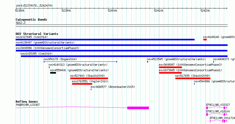
Task: Click the nsv4523545 small red marker
Action: tap(148, 62)
